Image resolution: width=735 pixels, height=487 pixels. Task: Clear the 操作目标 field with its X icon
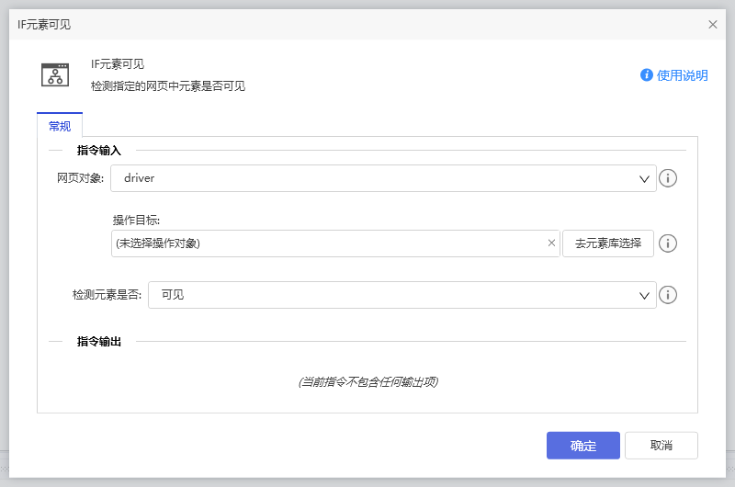tap(551, 243)
